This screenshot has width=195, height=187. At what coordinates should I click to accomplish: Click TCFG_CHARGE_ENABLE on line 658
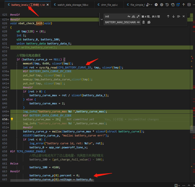pyautogui.click(x=31, y=151)
